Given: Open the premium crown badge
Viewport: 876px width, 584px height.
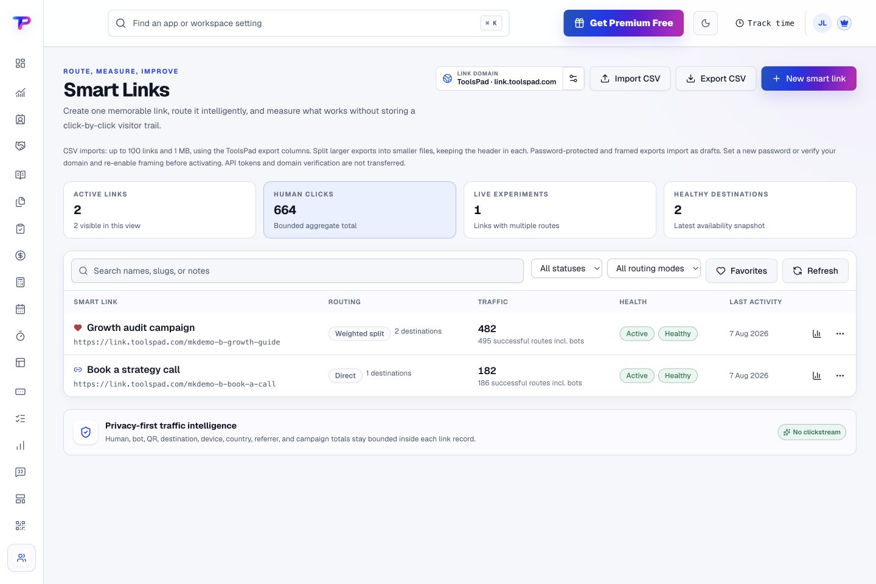Looking at the screenshot, I should pos(844,23).
